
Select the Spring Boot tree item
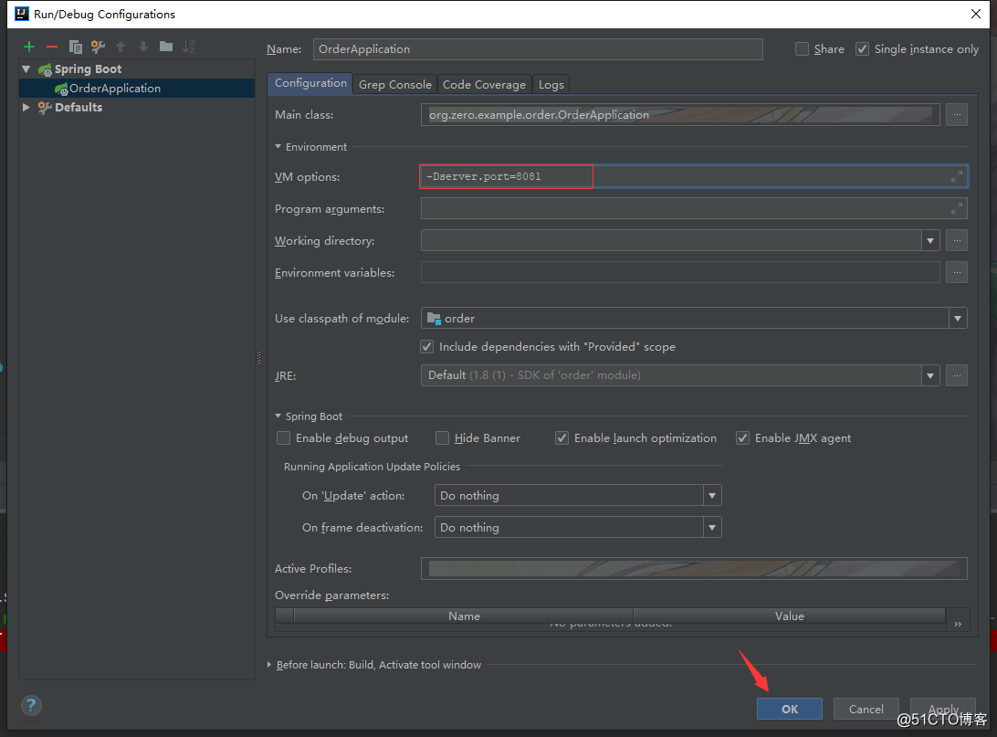[x=88, y=69]
